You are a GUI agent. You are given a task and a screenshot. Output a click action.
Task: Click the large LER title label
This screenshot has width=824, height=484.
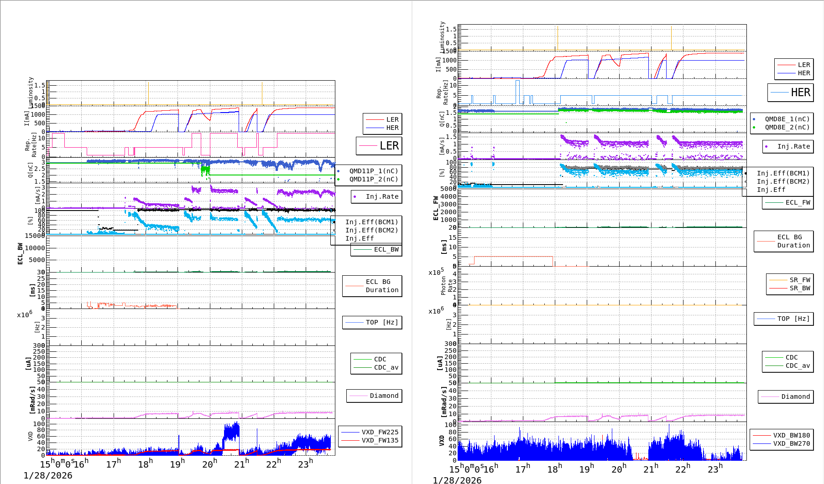pyautogui.click(x=389, y=146)
